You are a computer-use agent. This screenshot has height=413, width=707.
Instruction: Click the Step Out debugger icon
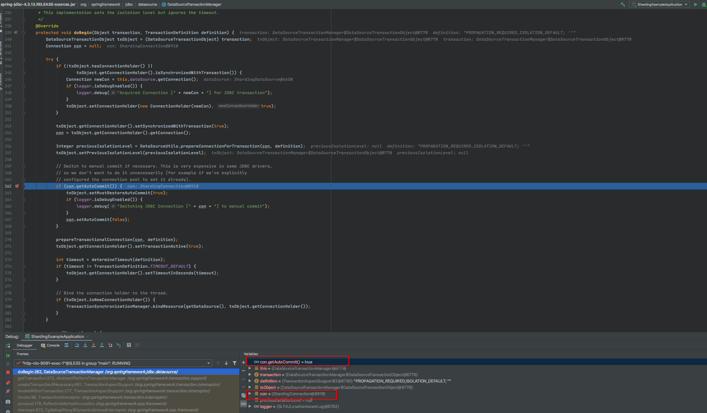click(x=102, y=345)
